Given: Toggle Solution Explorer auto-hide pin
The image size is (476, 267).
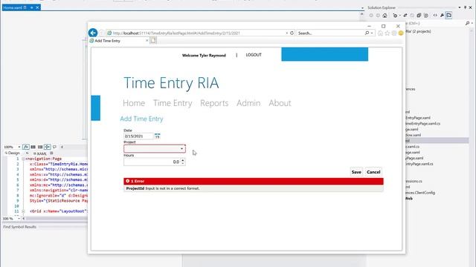Looking at the screenshot, I should [465, 7].
